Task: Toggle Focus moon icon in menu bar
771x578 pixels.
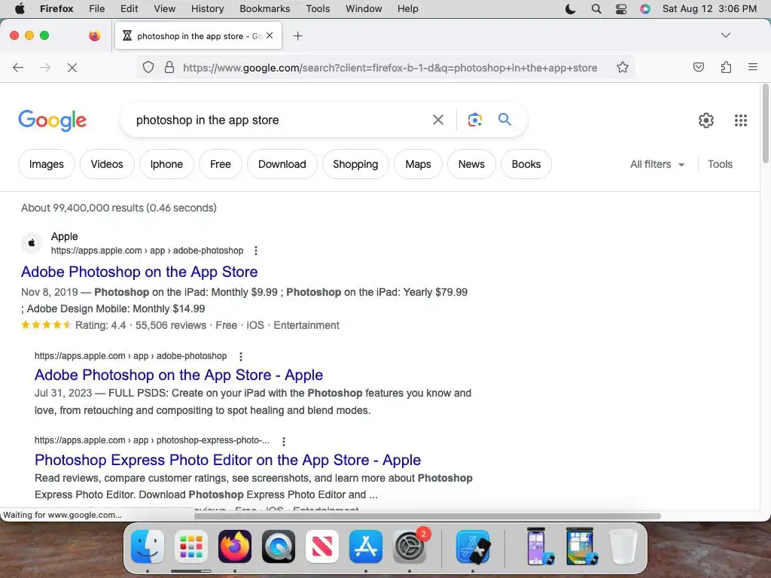Action: (x=571, y=9)
